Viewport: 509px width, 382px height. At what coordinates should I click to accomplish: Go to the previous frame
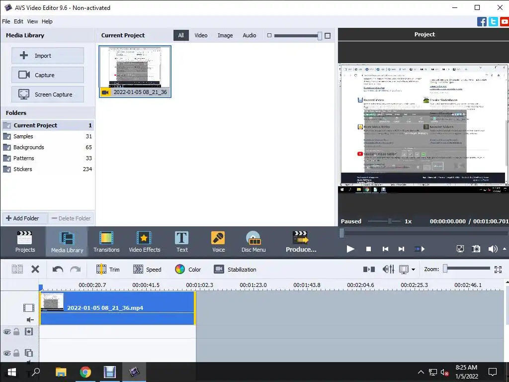point(385,249)
